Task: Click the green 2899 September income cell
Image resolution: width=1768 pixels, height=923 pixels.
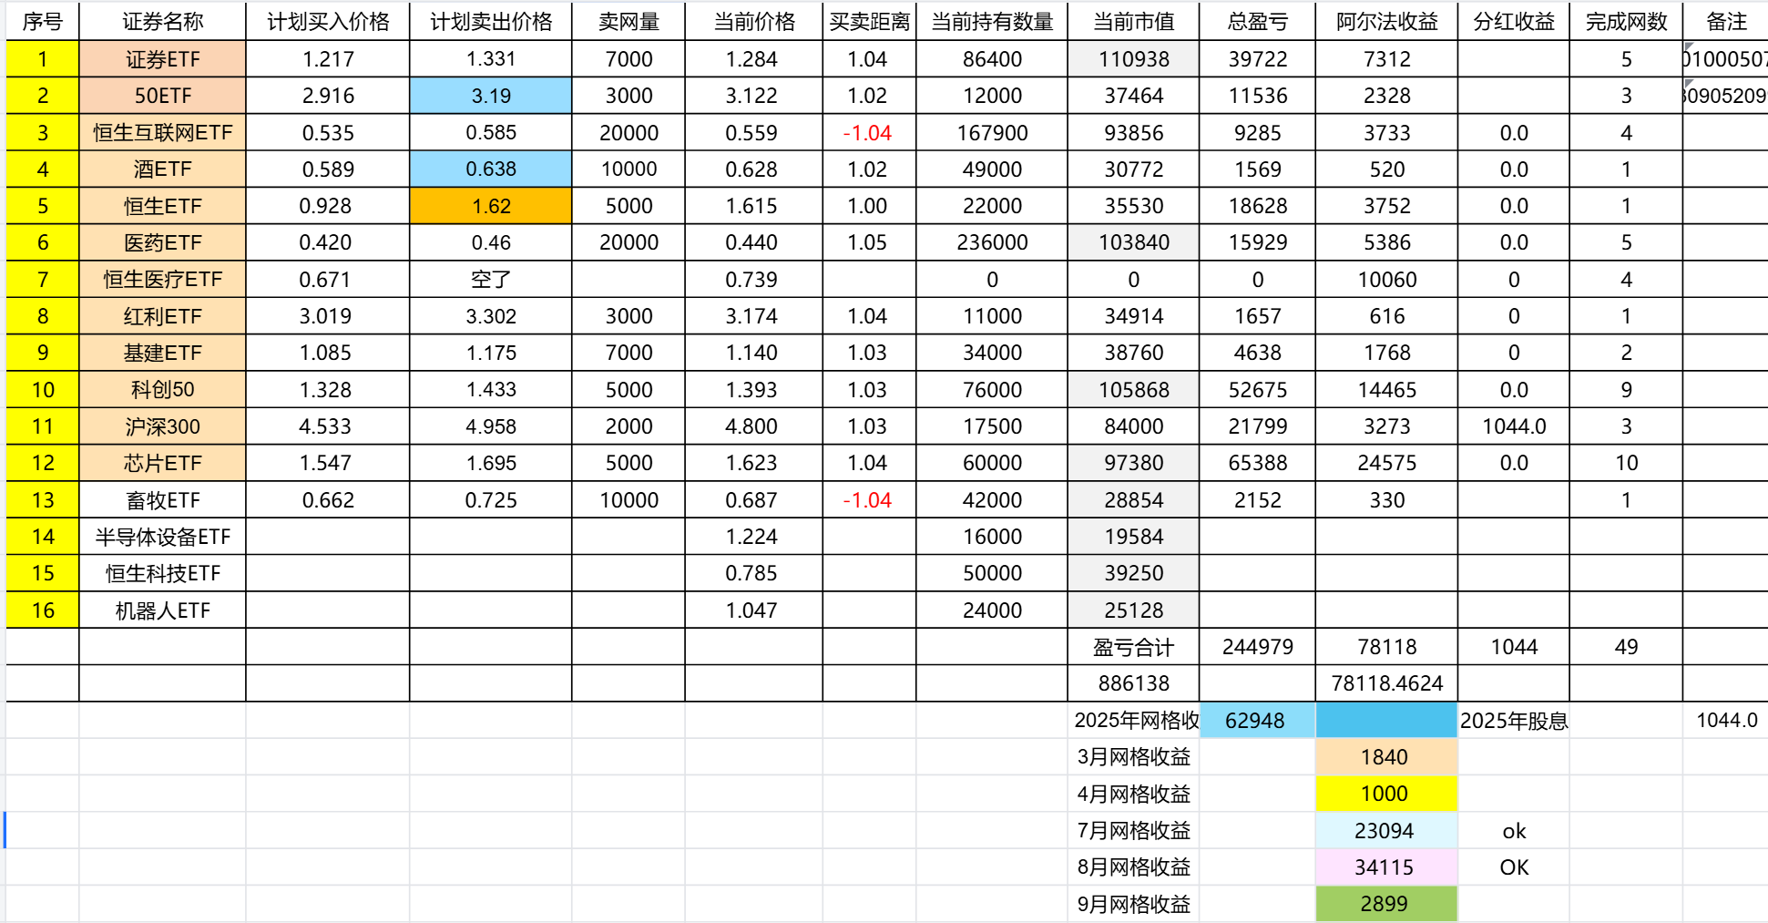Action: 1385,904
